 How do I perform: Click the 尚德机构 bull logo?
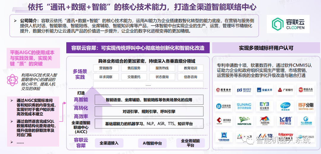point(265,121)
